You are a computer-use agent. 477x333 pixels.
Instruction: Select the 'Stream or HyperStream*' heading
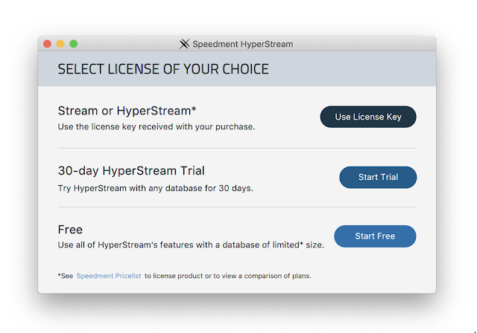[x=127, y=111]
